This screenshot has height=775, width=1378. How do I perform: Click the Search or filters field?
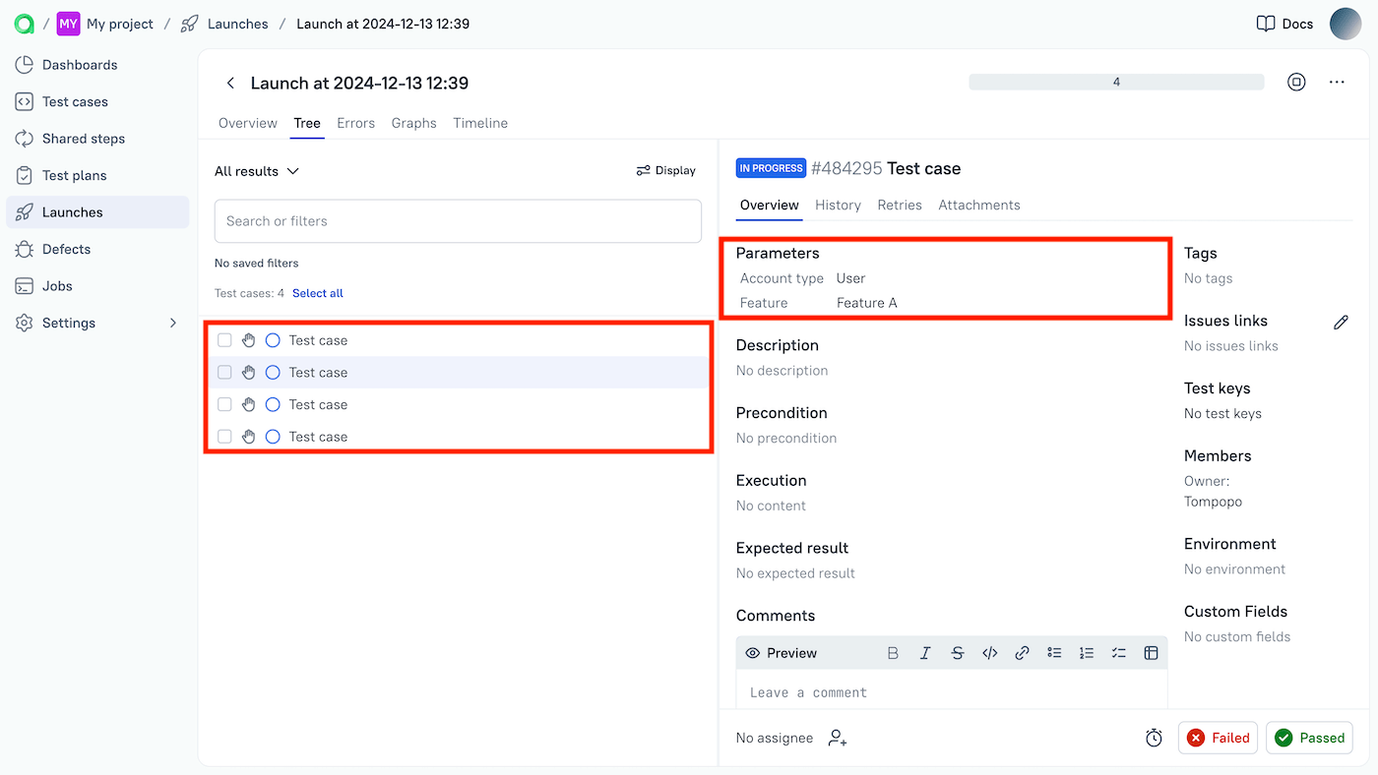(x=458, y=220)
